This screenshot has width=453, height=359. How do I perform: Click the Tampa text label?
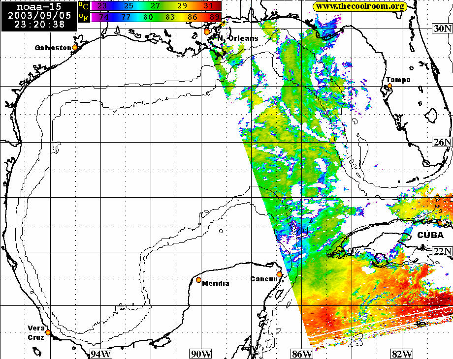(398, 80)
